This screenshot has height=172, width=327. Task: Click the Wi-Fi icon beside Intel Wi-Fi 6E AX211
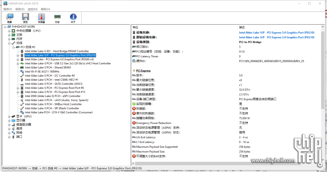(x=22, y=72)
